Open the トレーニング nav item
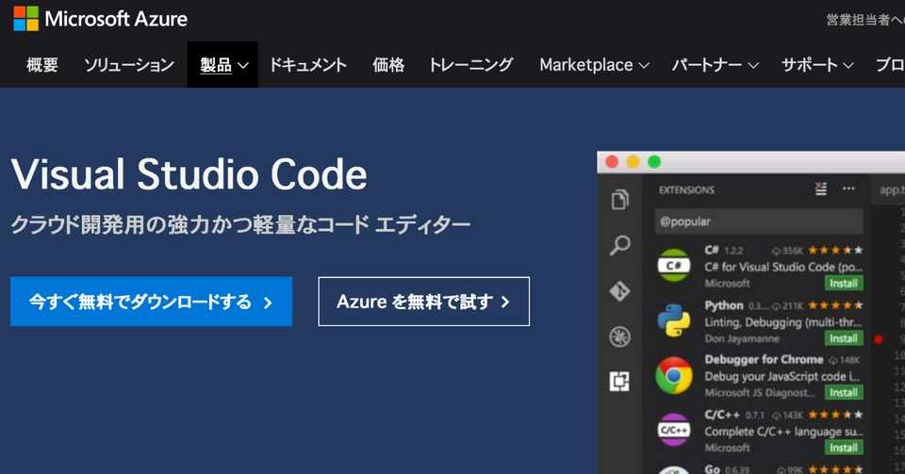The width and height of the screenshot is (905, 474). pos(471,65)
